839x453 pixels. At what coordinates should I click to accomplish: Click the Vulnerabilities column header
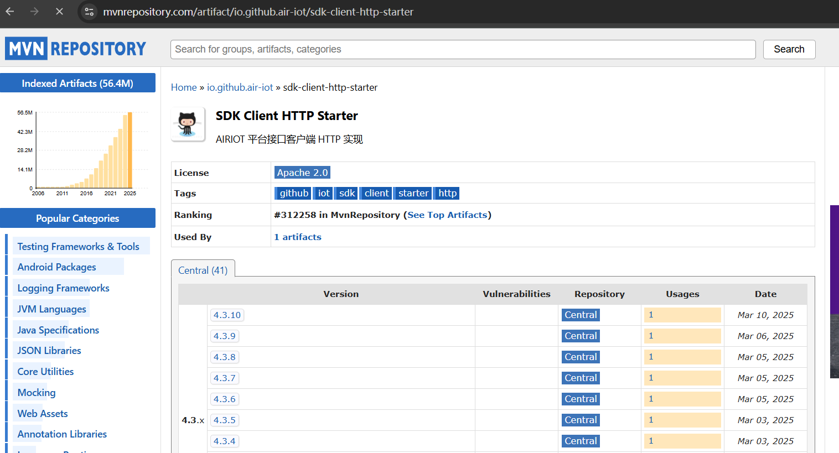click(x=516, y=294)
